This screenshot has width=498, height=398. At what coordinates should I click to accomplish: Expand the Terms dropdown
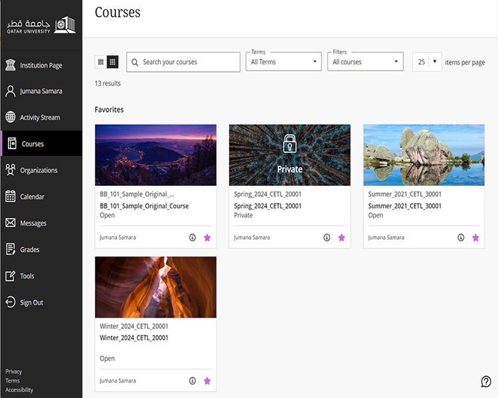(285, 62)
